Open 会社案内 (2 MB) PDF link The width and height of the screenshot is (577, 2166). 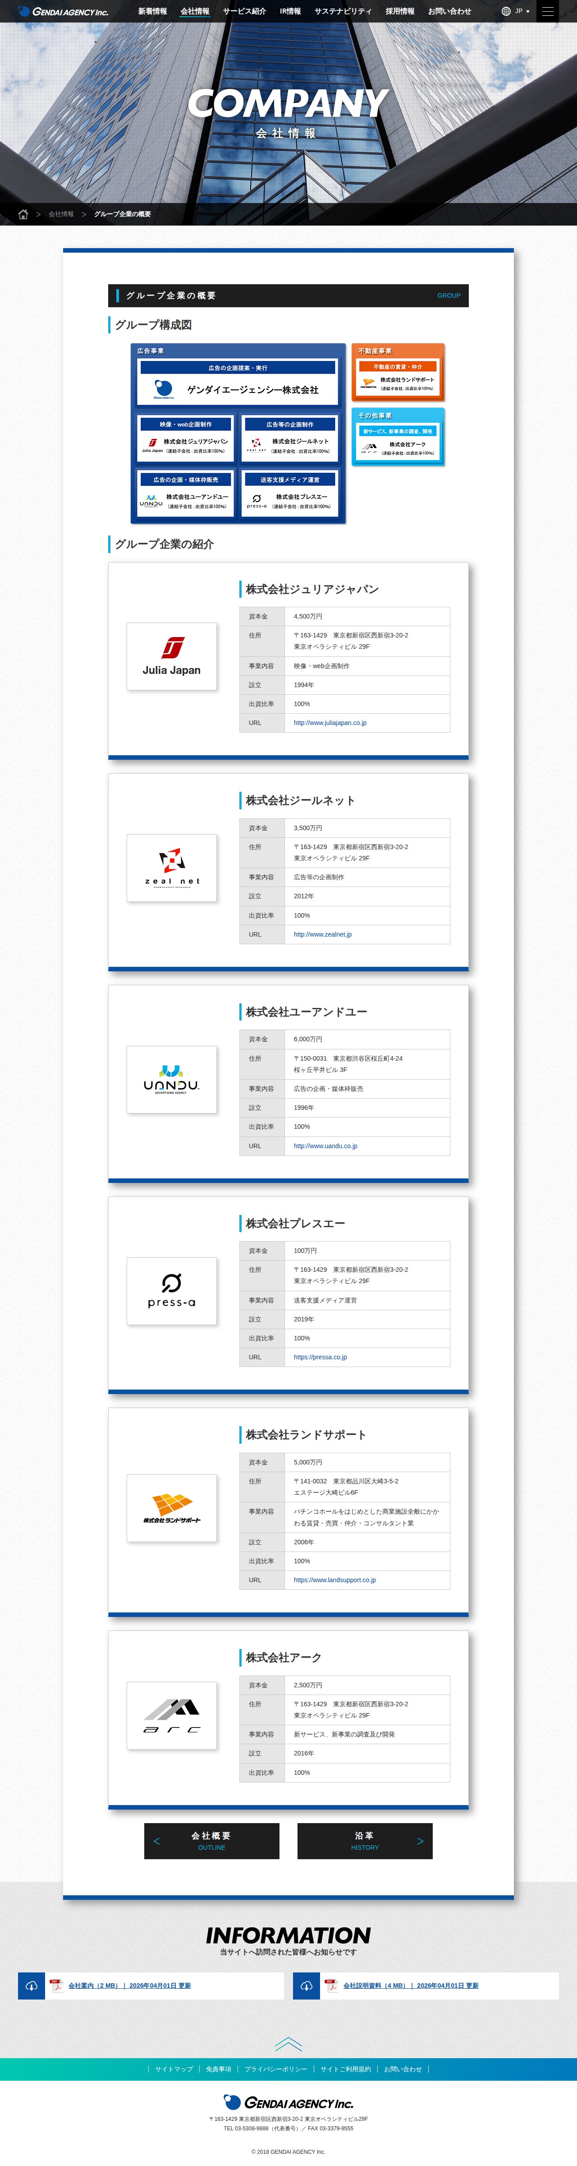point(129,1985)
